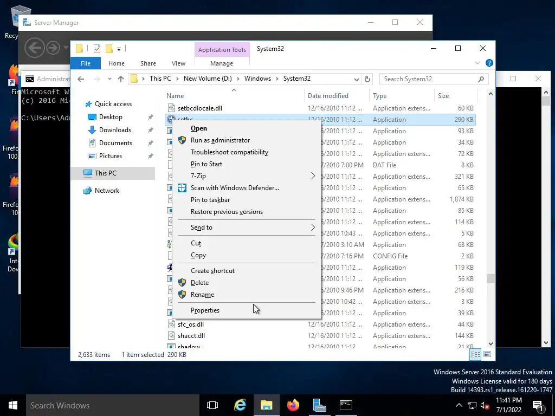Viewport: 555px width, 416px height.
Task: Choose Restore previous versions
Action: point(227,212)
